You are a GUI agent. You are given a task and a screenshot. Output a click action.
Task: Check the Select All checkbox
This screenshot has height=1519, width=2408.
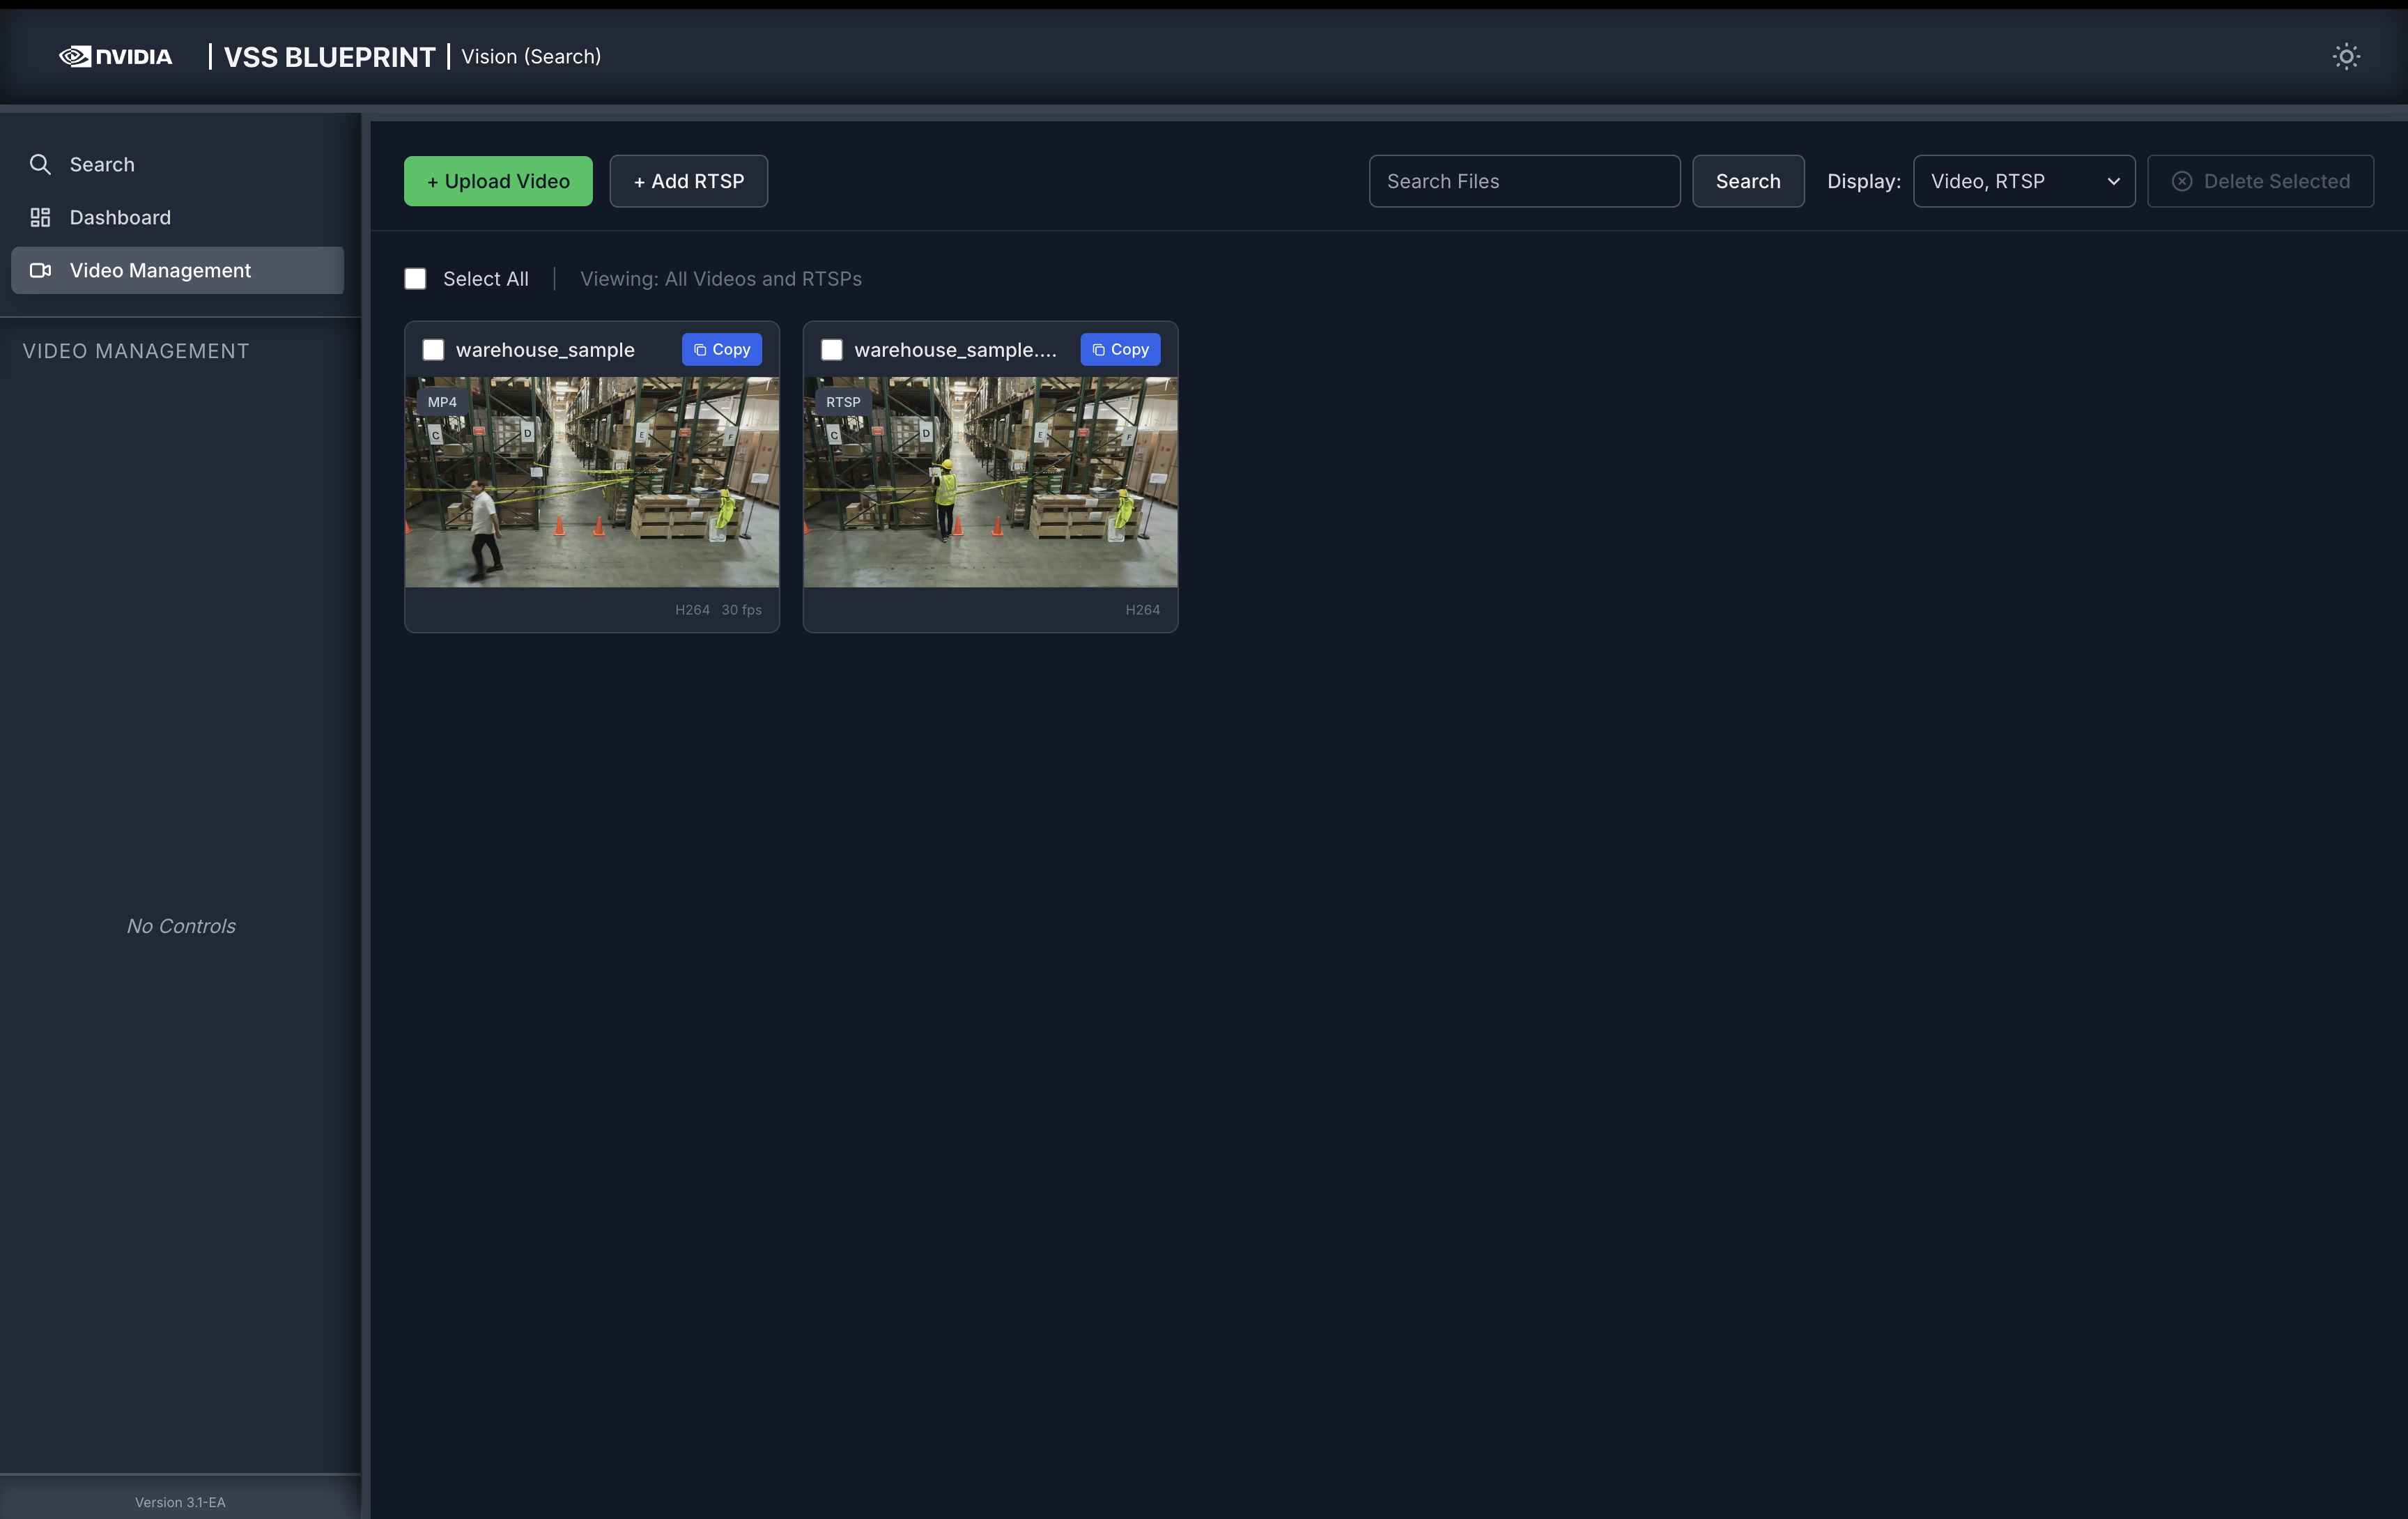pos(415,279)
